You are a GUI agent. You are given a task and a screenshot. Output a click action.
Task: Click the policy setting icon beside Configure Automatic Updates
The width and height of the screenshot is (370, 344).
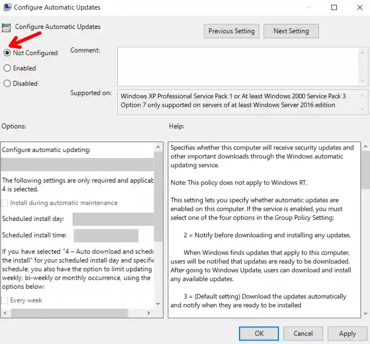coord(6,27)
